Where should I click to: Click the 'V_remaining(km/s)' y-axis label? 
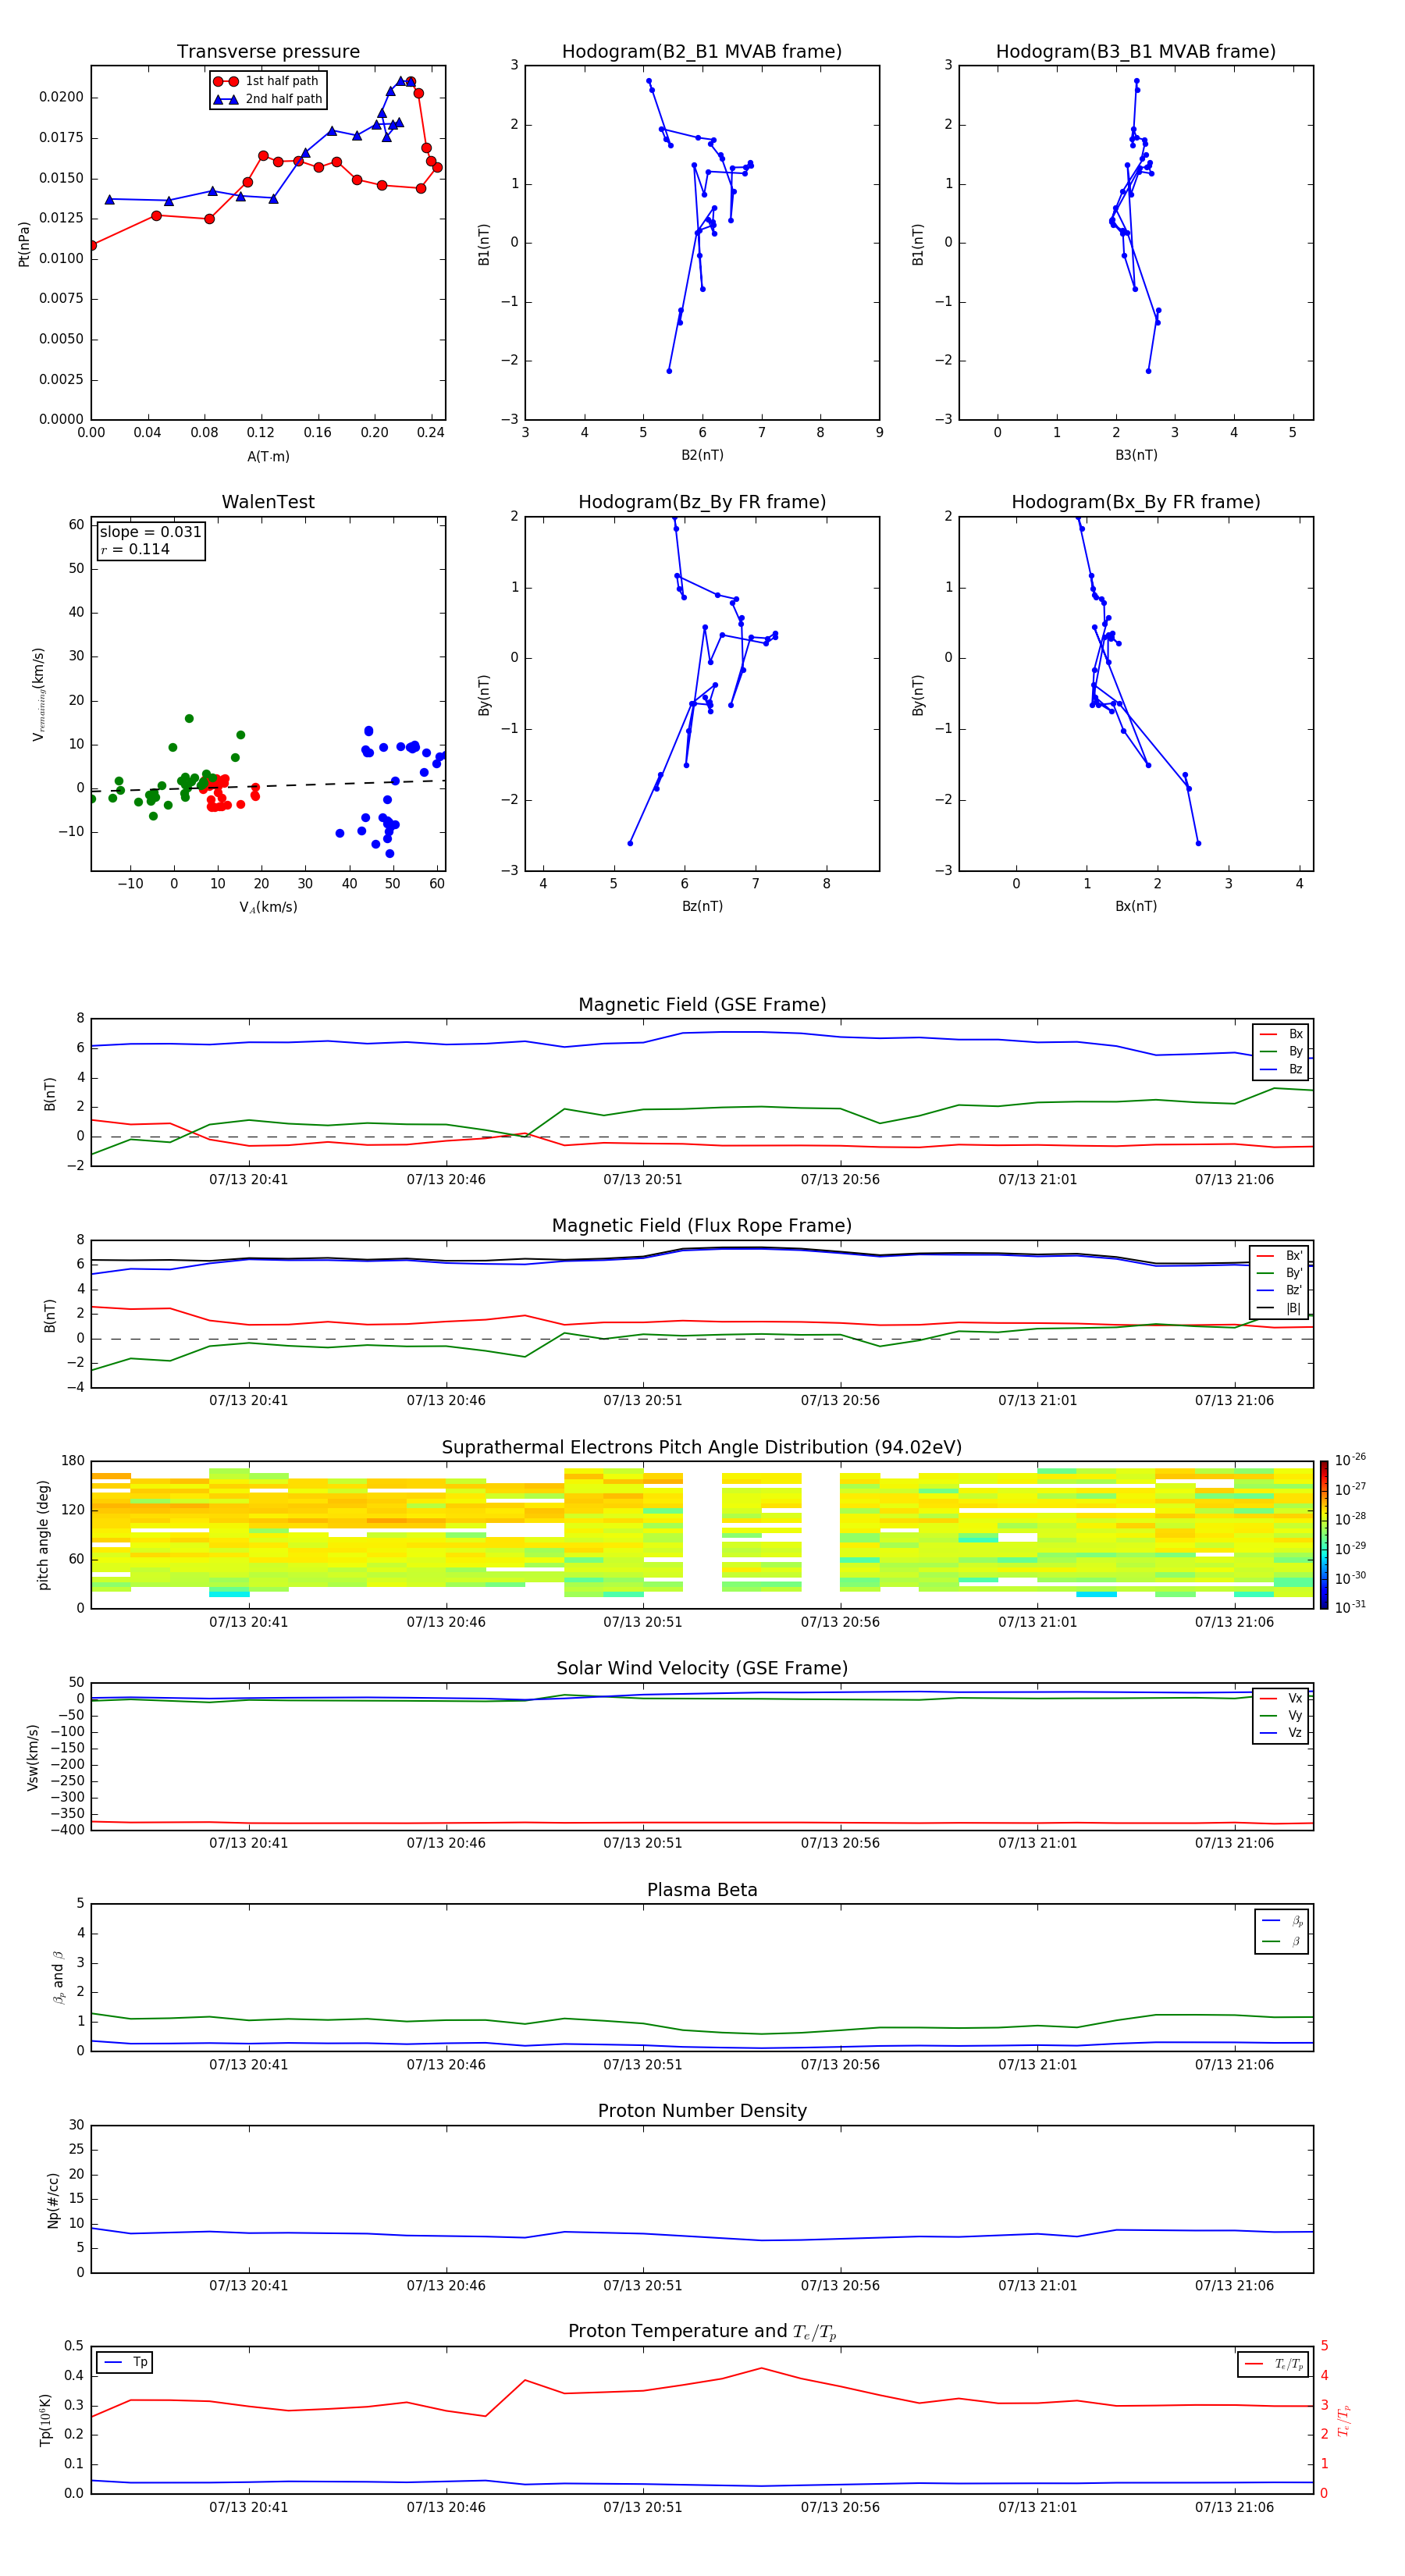(39, 694)
